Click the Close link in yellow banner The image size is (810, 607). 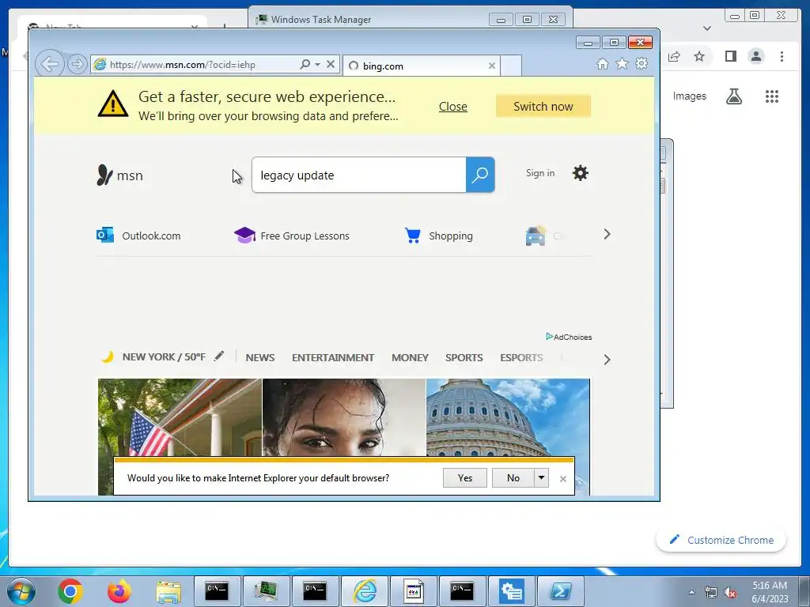click(x=453, y=107)
